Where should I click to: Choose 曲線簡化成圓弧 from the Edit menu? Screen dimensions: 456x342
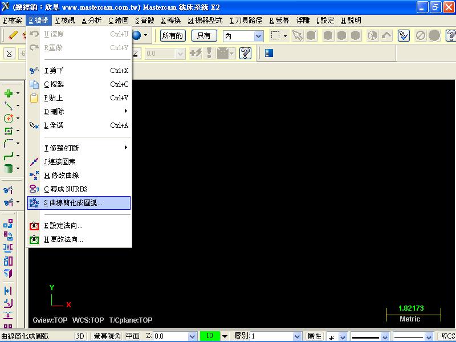click(x=79, y=203)
